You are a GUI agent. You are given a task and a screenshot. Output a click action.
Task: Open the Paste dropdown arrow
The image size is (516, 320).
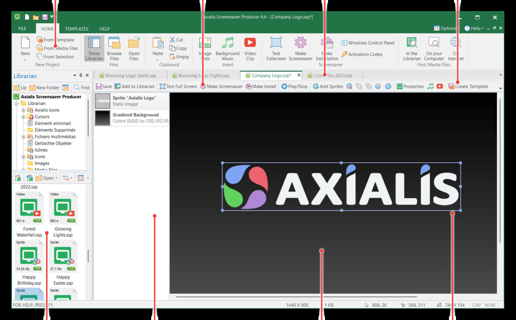158,60
